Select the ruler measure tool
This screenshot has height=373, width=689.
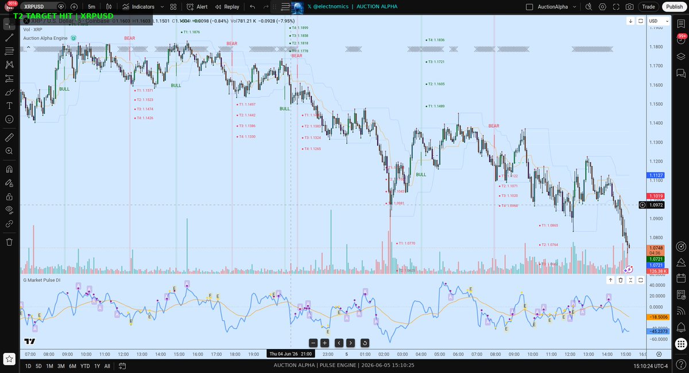pos(9,138)
